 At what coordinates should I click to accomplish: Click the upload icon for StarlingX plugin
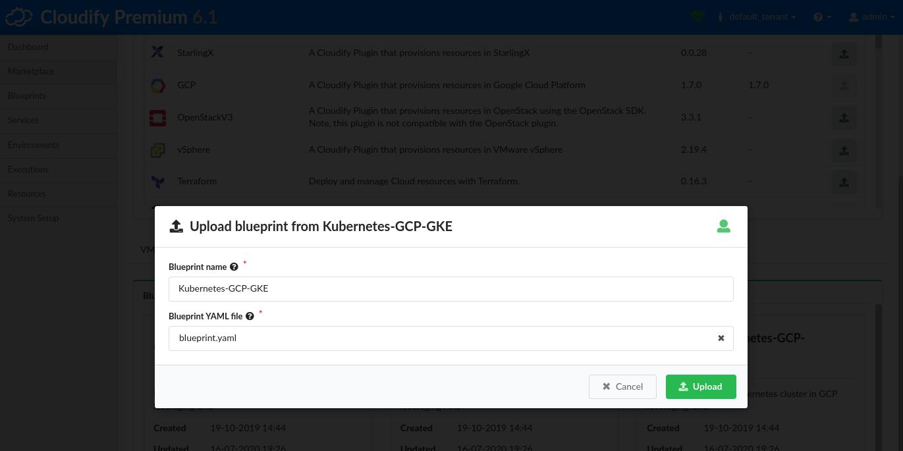844,53
